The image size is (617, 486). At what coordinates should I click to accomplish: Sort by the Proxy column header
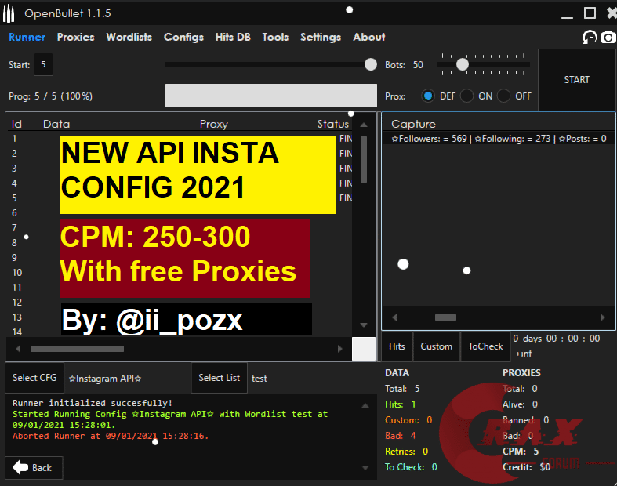click(x=213, y=124)
